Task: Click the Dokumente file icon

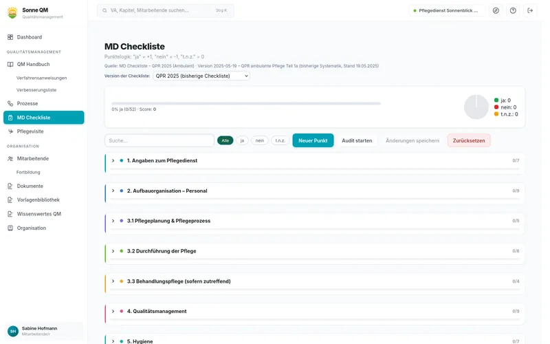Action: [10, 186]
